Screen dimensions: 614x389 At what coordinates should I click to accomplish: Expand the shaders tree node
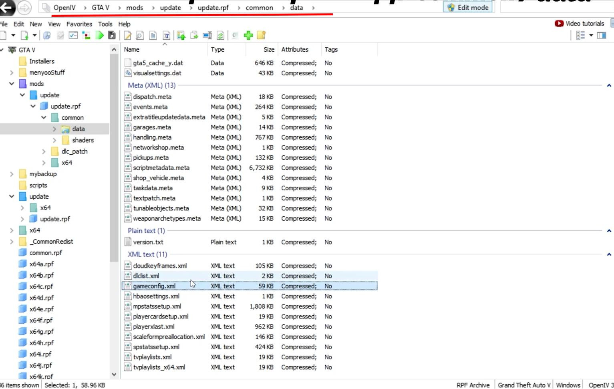(54, 140)
